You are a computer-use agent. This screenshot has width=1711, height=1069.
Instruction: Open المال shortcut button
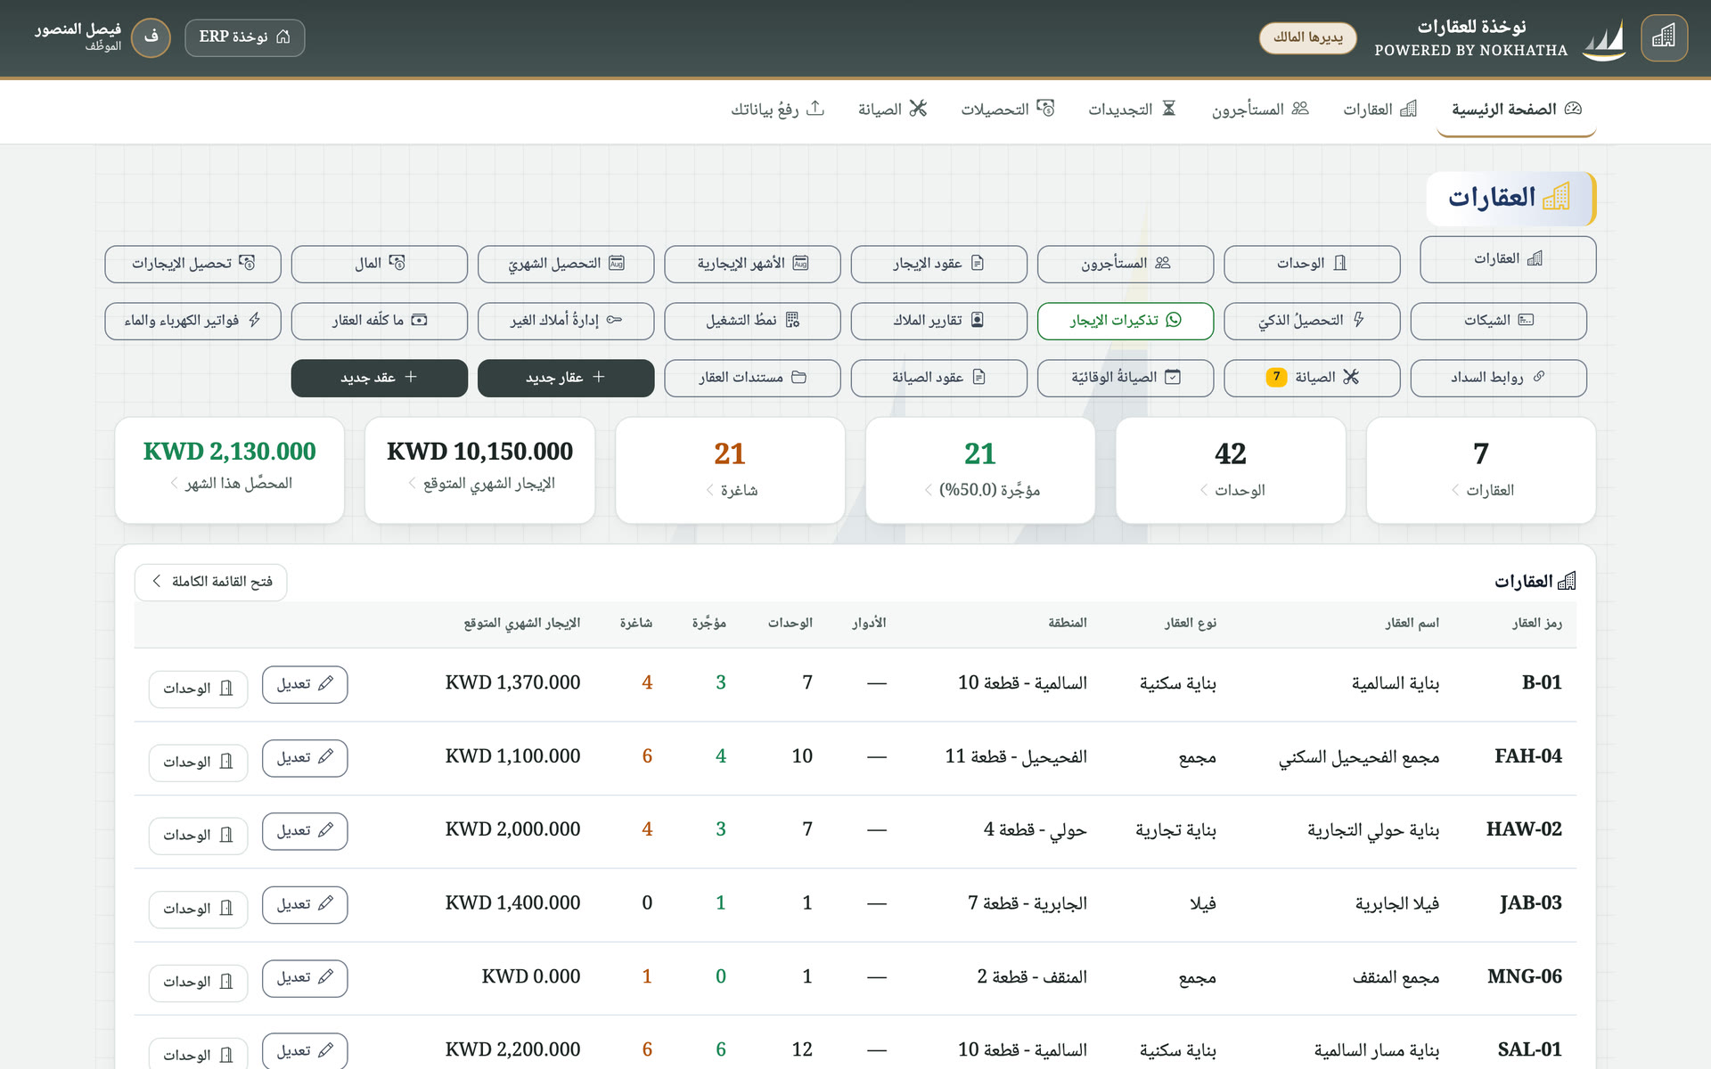pyautogui.click(x=379, y=264)
